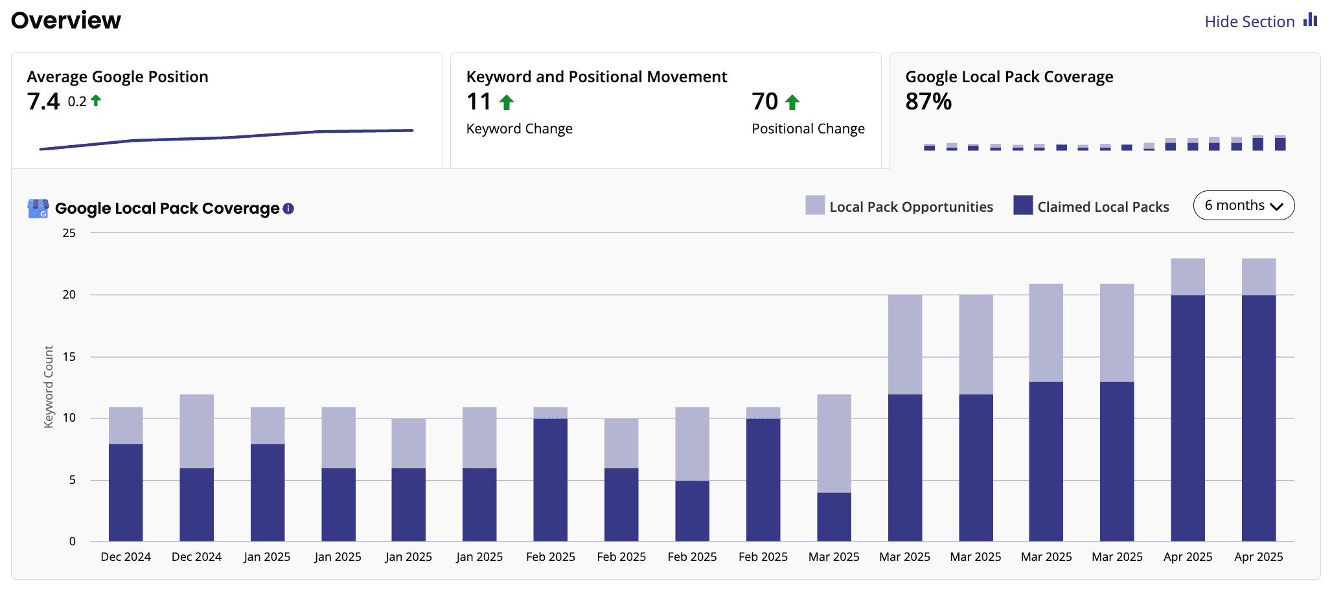Toggle Claimed Local Packs legend series
The height and width of the screenshot is (592, 1332).
1103,207
